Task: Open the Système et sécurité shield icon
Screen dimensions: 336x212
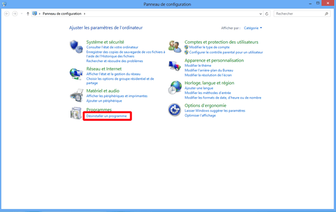Action: 76,46
